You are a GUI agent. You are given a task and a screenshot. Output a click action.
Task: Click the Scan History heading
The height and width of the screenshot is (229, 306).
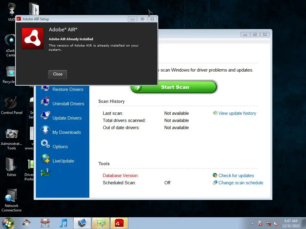coord(111,101)
